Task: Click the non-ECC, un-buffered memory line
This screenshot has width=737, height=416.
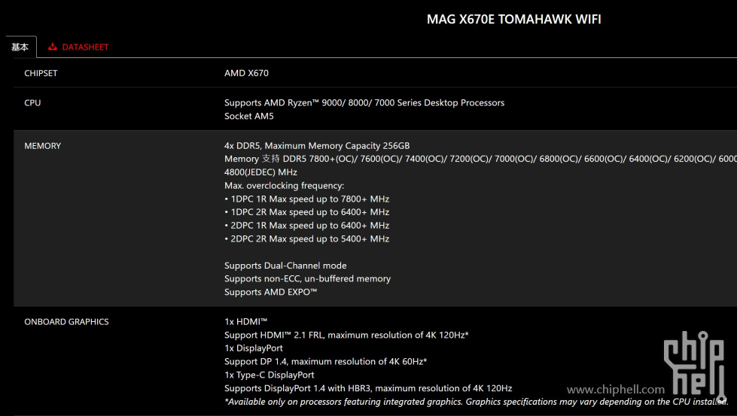Action: coord(307,279)
